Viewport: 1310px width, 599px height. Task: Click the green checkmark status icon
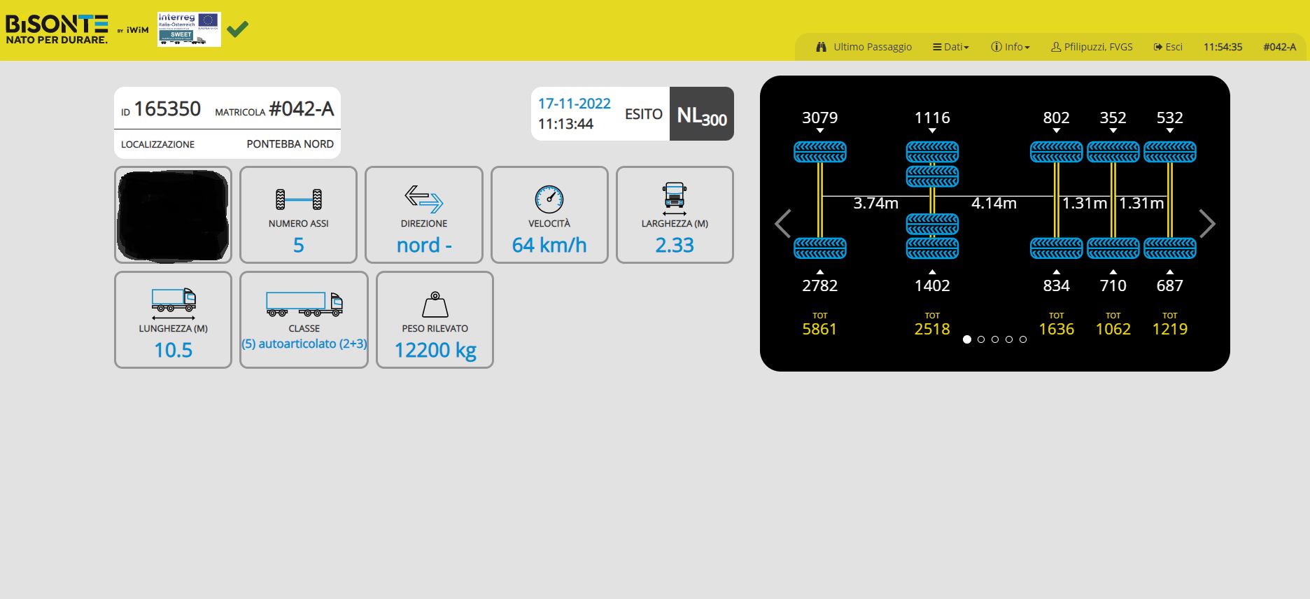pyautogui.click(x=238, y=29)
